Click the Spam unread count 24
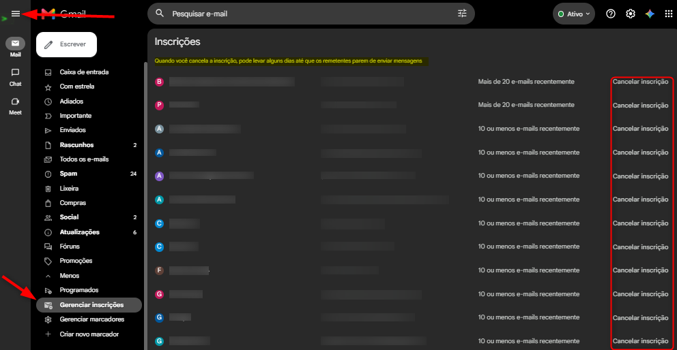The width and height of the screenshot is (677, 350). [133, 174]
